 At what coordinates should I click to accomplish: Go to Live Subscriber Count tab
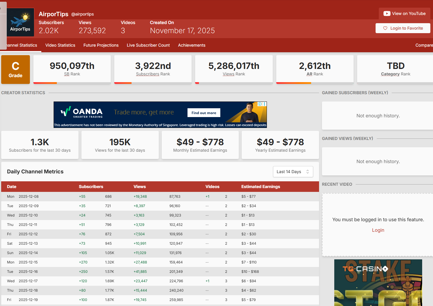click(148, 45)
